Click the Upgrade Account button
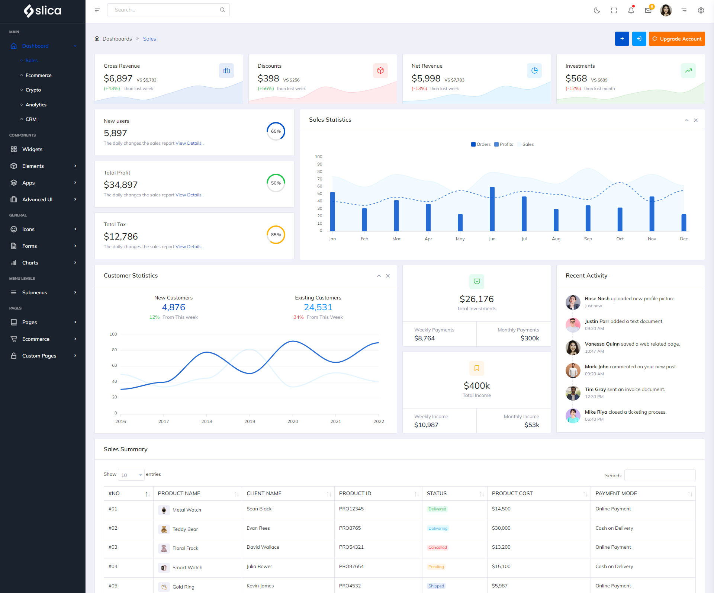This screenshot has width=714, height=593. 676,39
